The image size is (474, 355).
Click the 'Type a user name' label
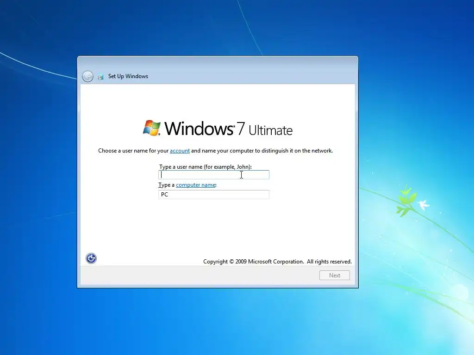pos(206,166)
